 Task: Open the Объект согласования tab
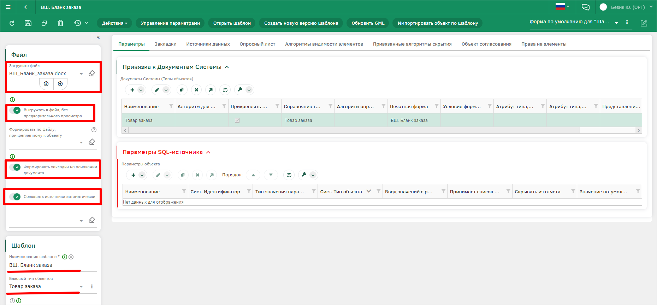486,44
